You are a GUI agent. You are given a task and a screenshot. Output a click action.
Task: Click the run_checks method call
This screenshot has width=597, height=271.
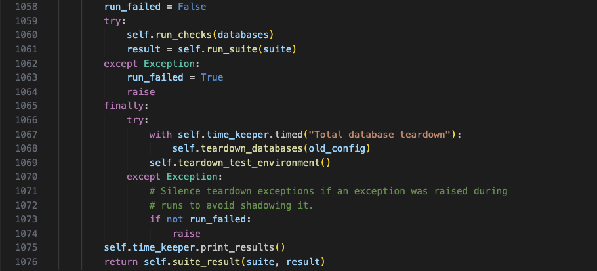pos(184,35)
